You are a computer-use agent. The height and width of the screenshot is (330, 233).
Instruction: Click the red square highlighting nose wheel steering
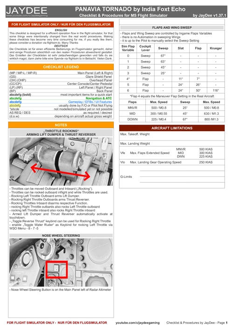click(x=57, y=270)
